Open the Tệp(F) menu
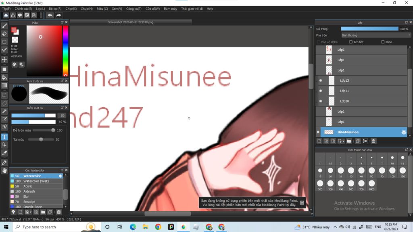This screenshot has height=232, width=413. pyautogui.click(x=6, y=9)
